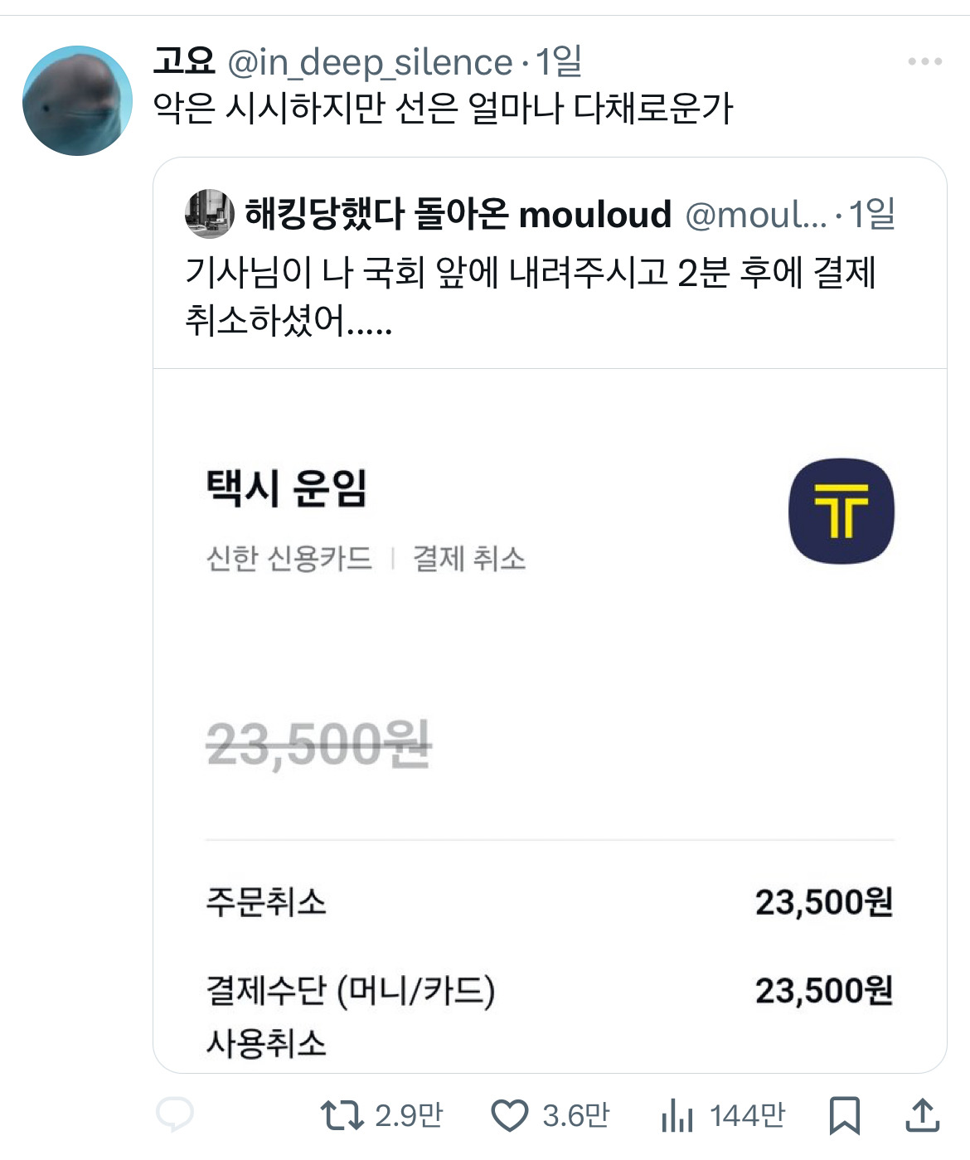The image size is (970, 1160).
Task: Tap the quoted mouloud user's small avatar
Action: tap(209, 214)
